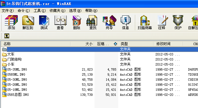
Task: Sort by 修改时间 column header
Action: point(168,44)
